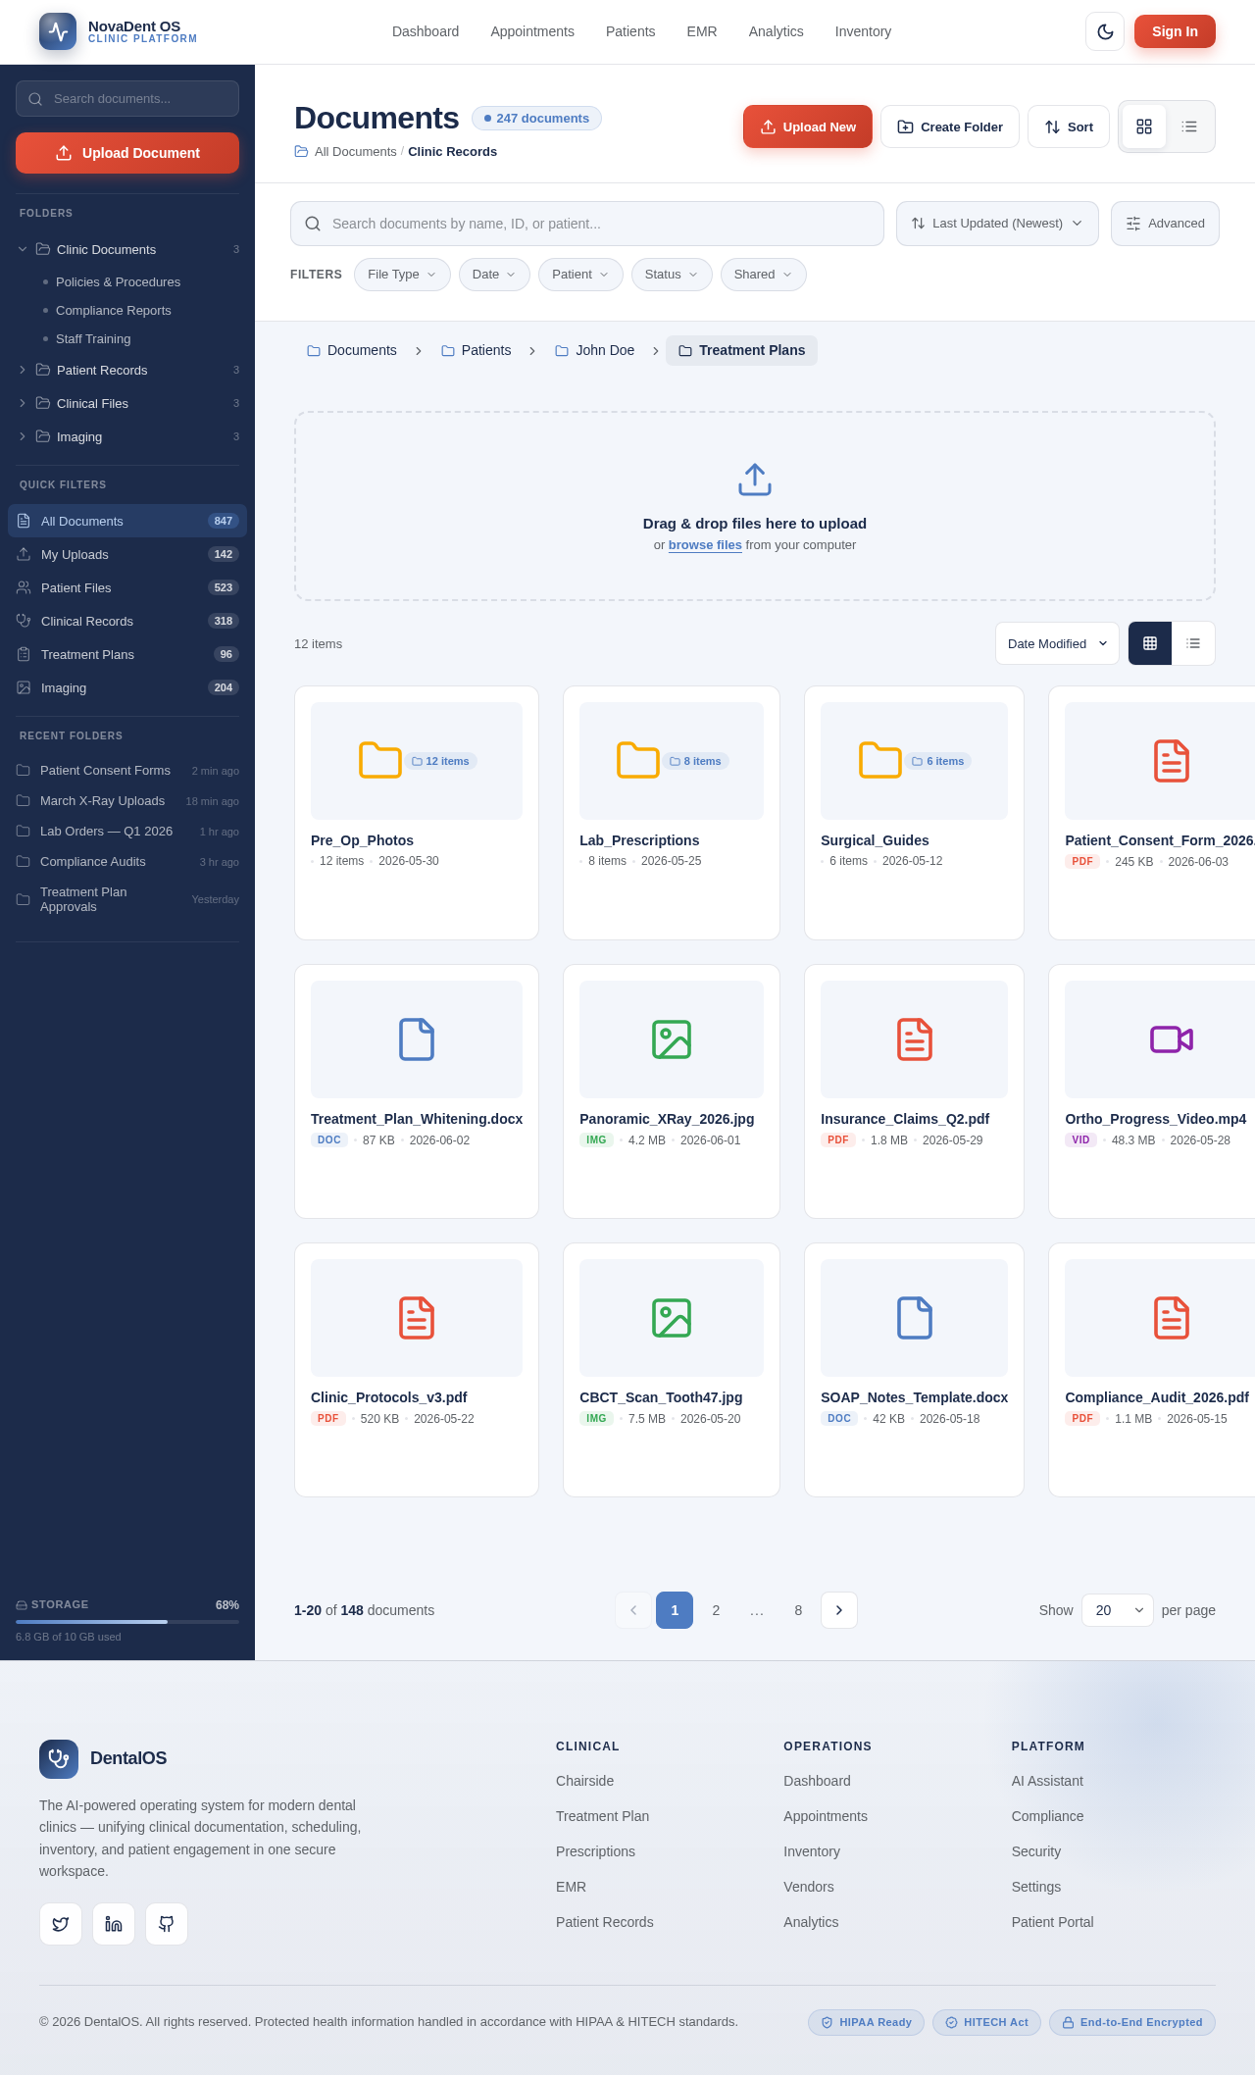Open Surgical_Guides folder icon
The image size is (1255, 2075).
pyautogui.click(x=880, y=760)
